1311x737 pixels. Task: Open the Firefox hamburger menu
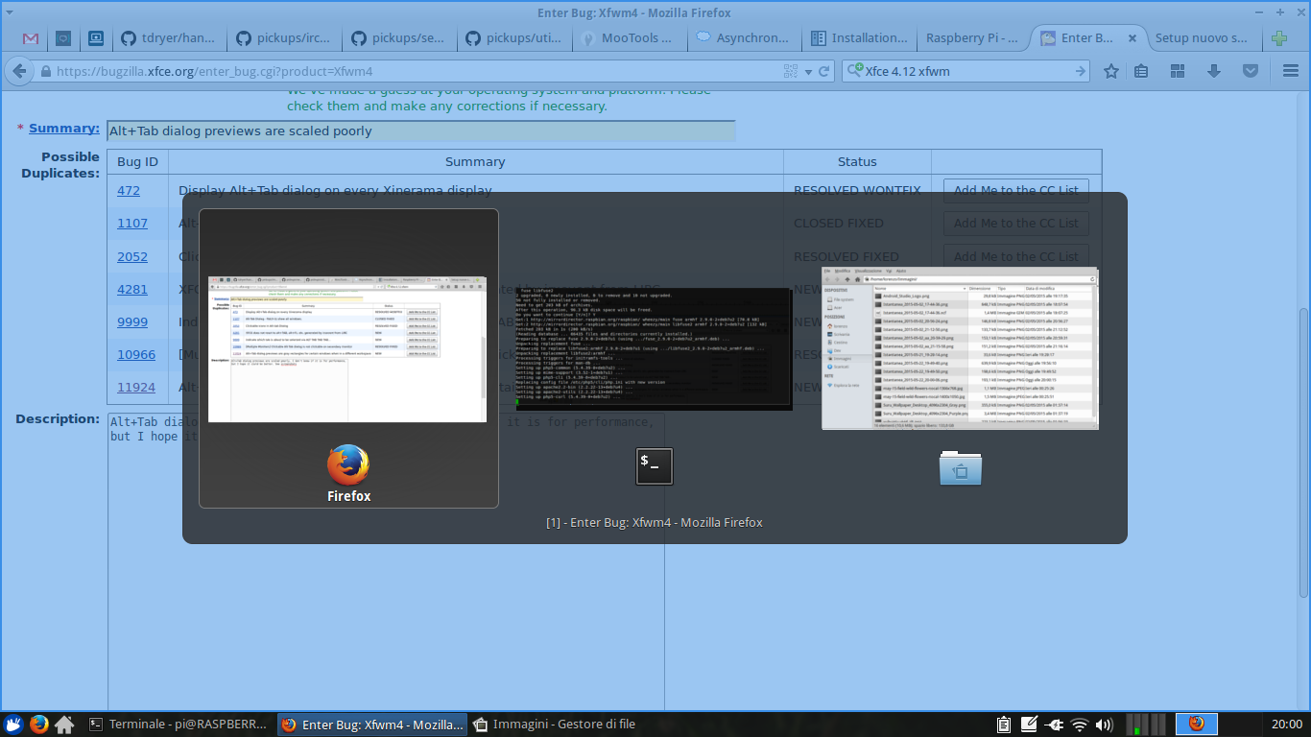pyautogui.click(x=1291, y=71)
